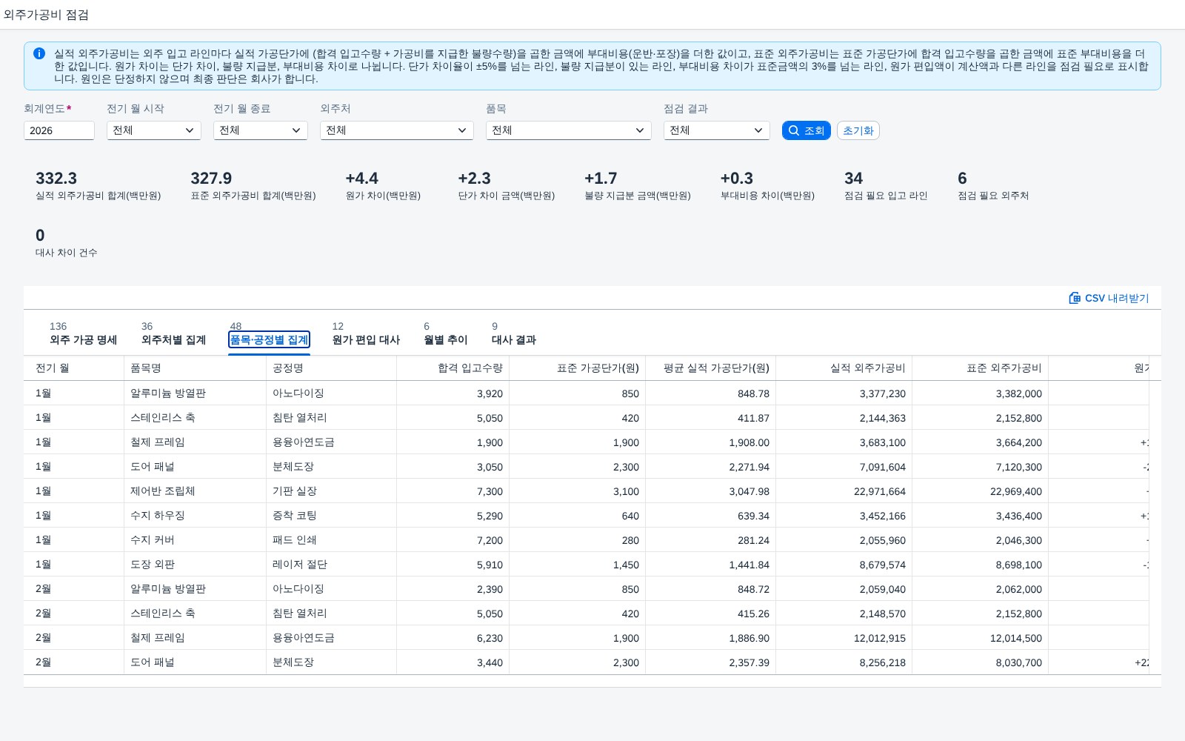Viewport: 1185px width, 741px height.
Task: Click the 332.3 실적 외주가공비 합계 KPI
Action: pyautogui.click(x=98, y=185)
